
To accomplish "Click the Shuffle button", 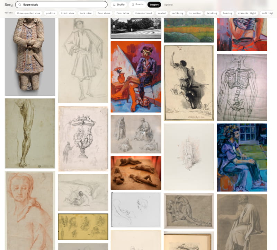I will coord(119,5).
